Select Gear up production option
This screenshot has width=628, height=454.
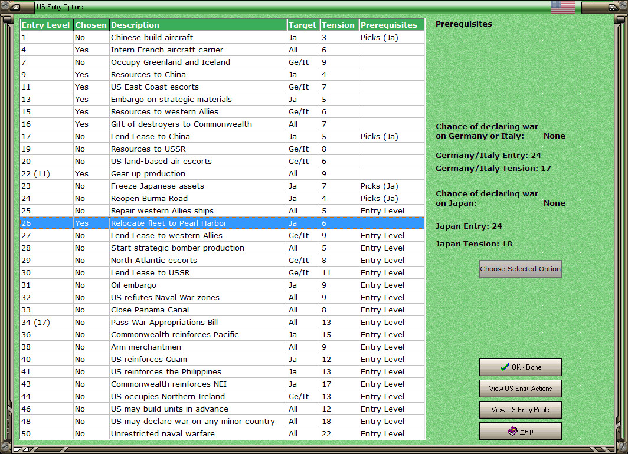pos(223,173)
